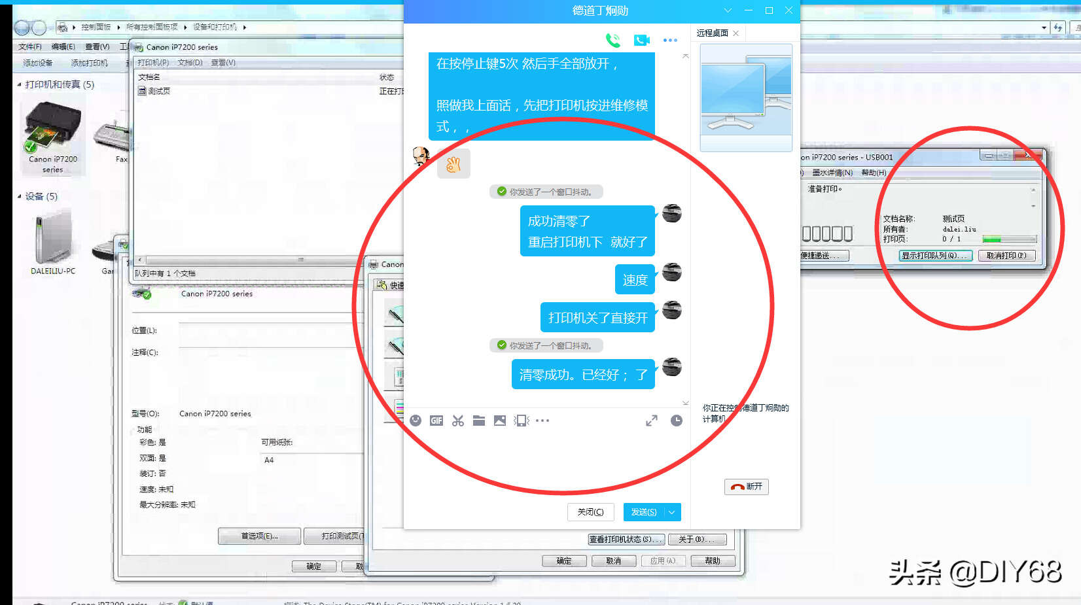Click the GIF button in chat toolbar

point(436,421)
